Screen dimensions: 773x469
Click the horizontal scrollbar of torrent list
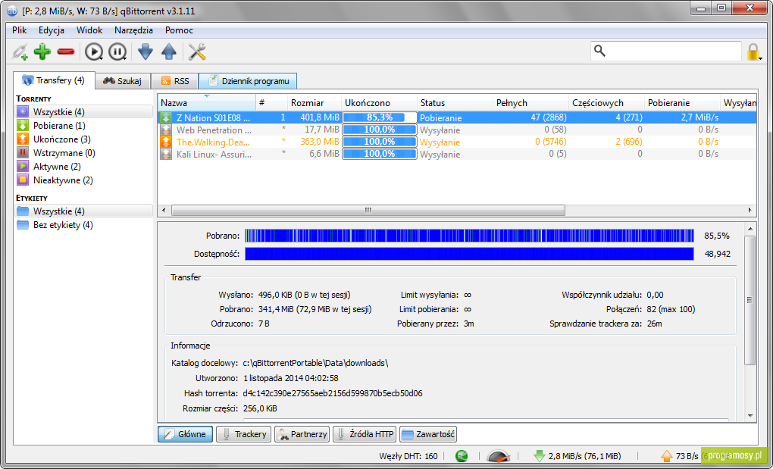tap(368, 211)
